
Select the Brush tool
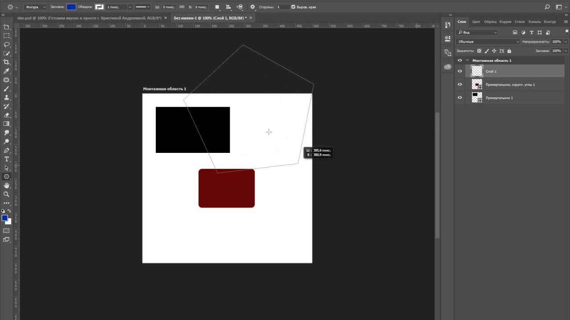click(7, 89)
